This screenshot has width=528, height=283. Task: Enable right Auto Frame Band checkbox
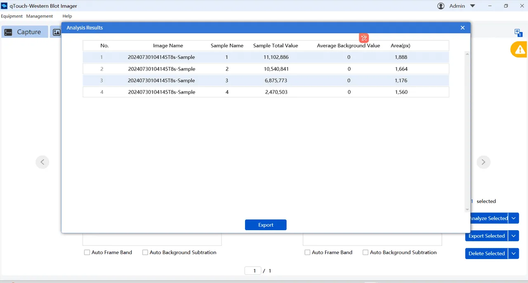pyautogui.click(x=307, y=252)
